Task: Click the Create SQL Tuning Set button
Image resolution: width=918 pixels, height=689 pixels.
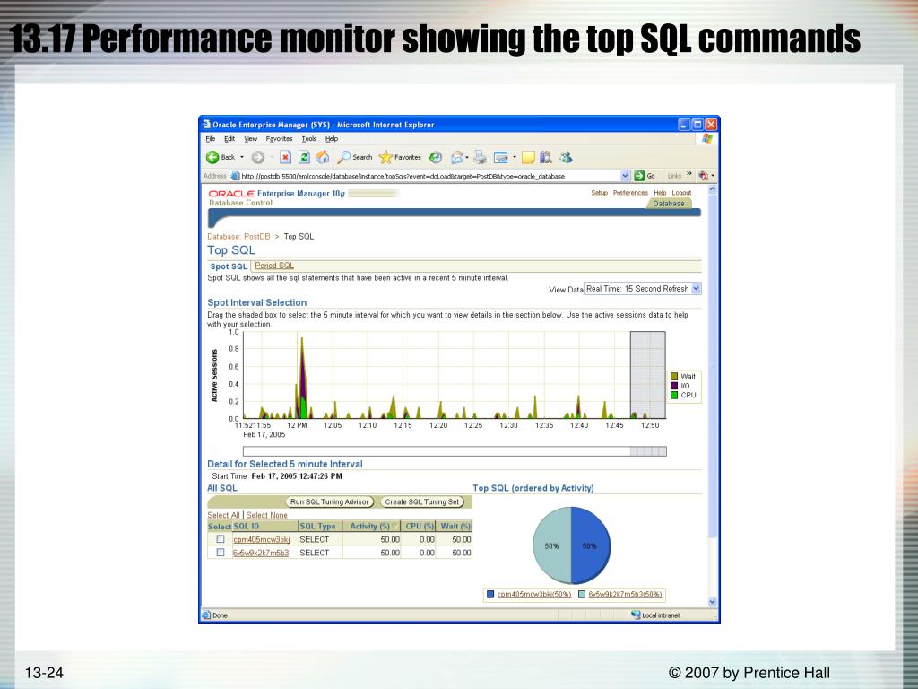Action: pos(422,501)
